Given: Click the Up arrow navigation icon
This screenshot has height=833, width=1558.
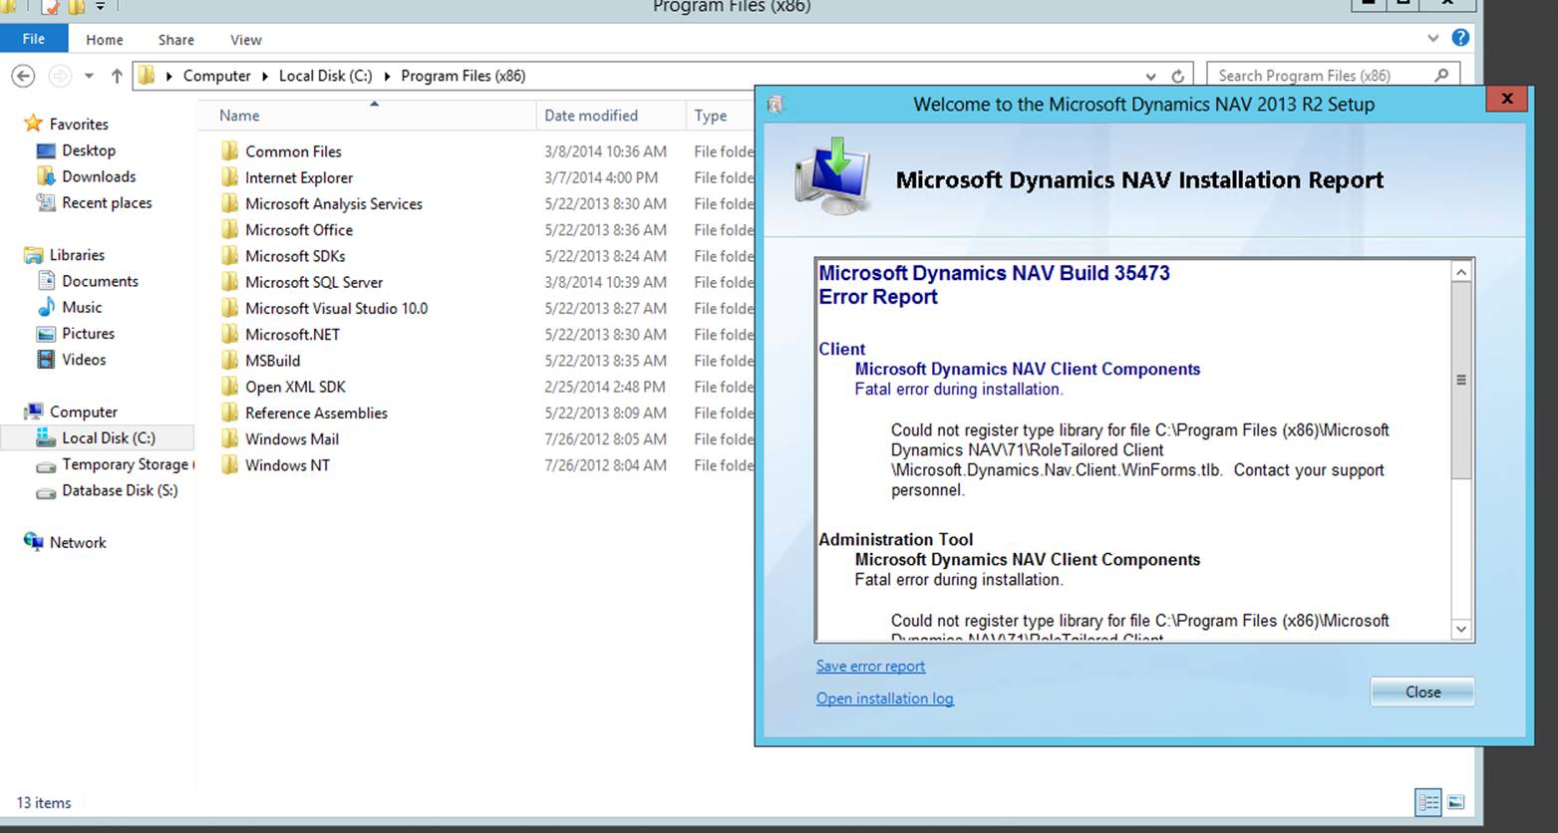Looking at the screenshot, I should pos(117,75).
